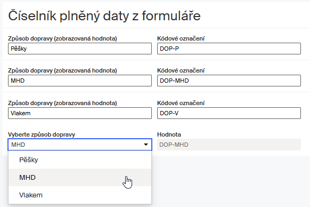Pick 'Vlakem' option in the dropdown list
Screen dimensions: 310x207
80,195
